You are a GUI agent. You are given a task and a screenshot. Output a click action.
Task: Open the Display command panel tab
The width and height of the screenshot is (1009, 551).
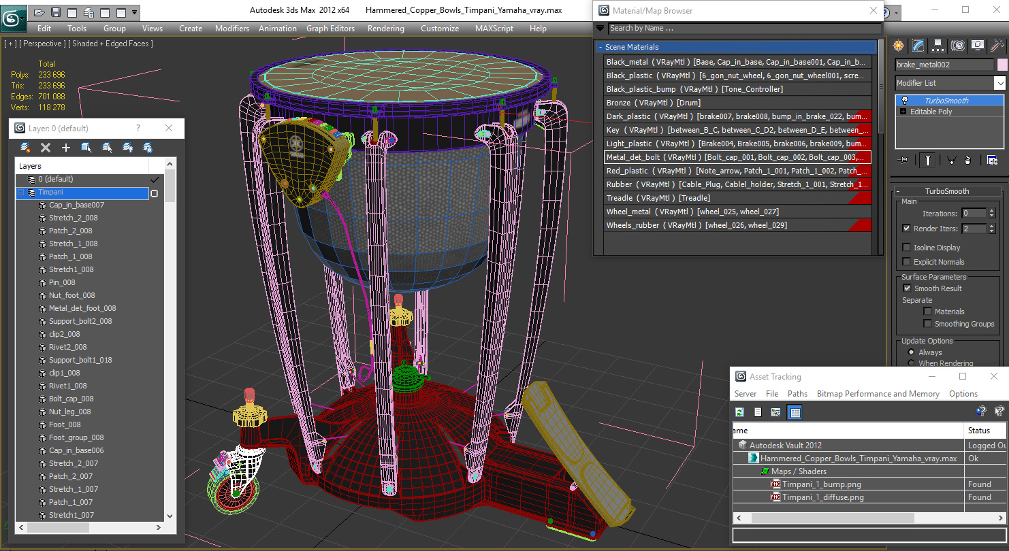coord(978,46)
